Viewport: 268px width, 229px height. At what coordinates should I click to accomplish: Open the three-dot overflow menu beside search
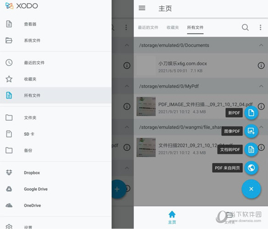261,27
